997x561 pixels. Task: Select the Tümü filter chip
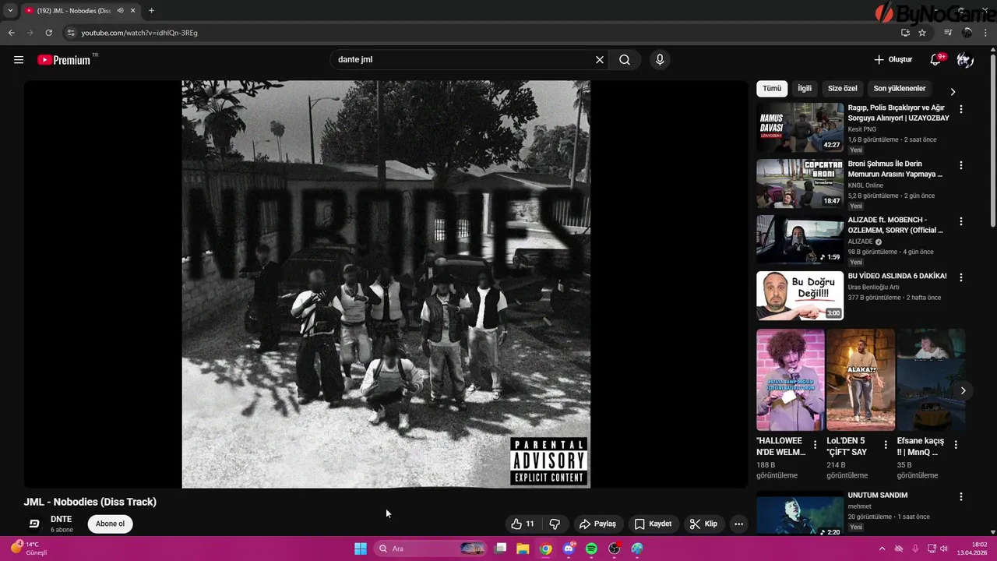[772, 89]
